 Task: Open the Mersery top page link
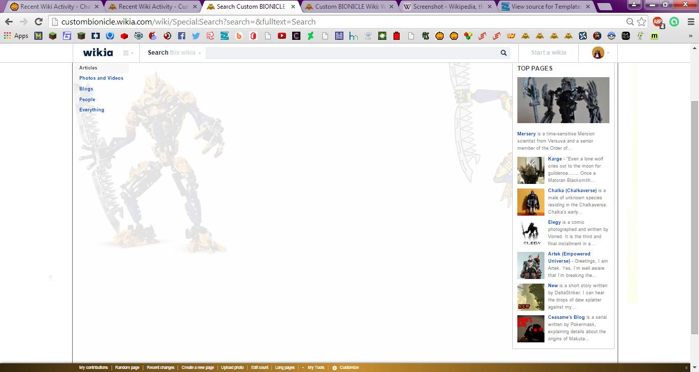pyautogui.click(x=527, y=134)
